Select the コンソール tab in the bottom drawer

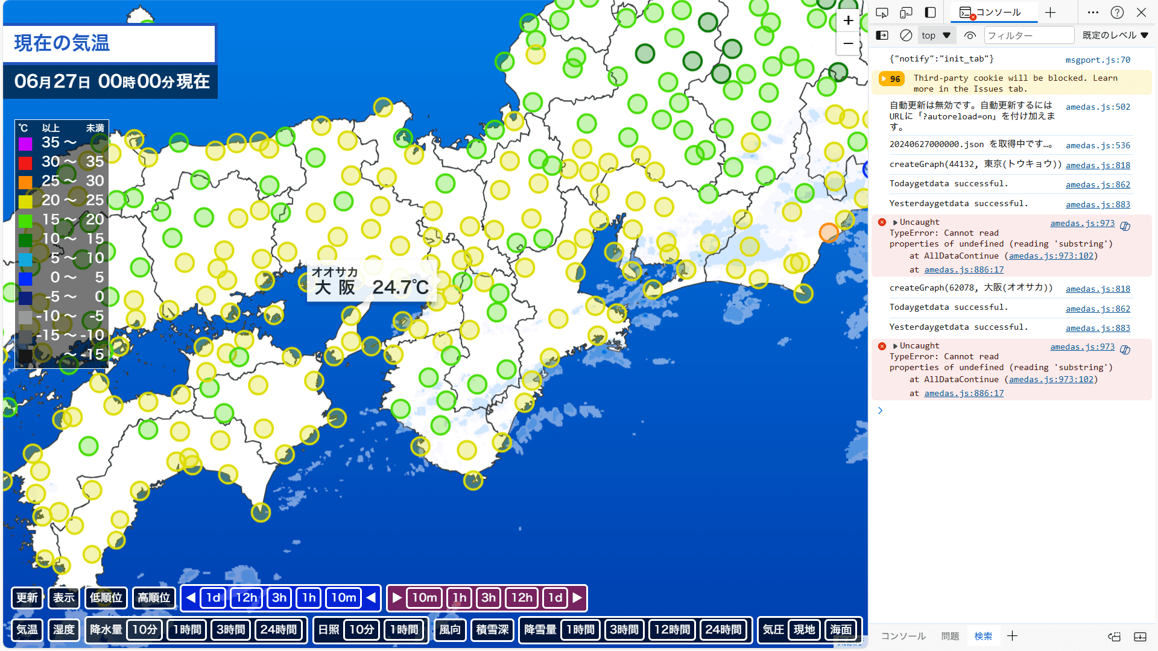903,636
